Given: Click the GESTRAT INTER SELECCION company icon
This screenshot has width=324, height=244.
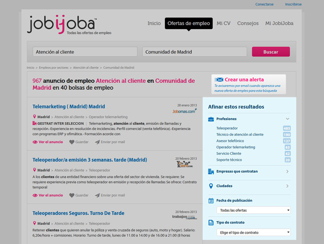Looking at the screenshot, I should 34,123.
